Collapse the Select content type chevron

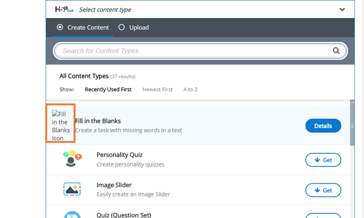click(x=342, y=10)
